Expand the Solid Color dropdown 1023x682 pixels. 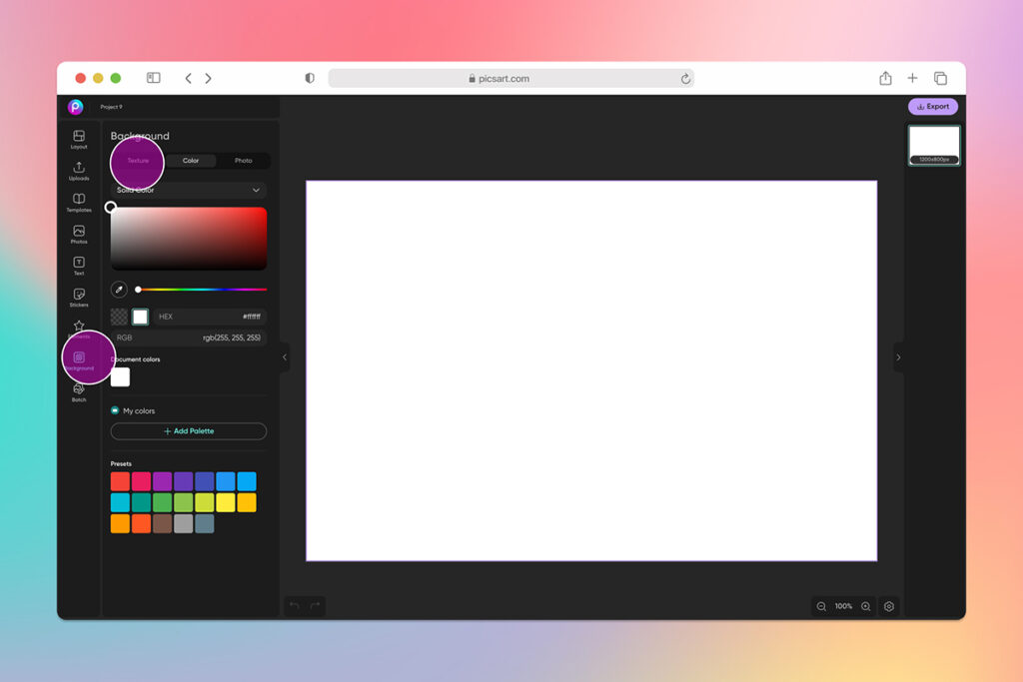tap(188, 190)
